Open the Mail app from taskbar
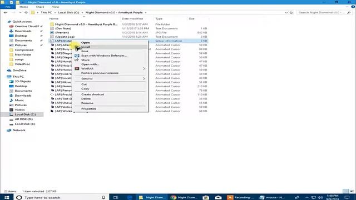The width and height of the screenshot is (356, 200). (218, 197)
